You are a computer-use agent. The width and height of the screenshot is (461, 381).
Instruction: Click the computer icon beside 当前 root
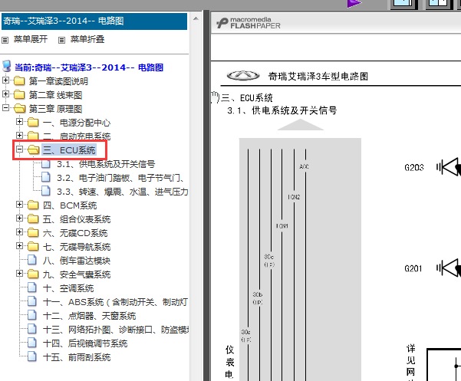7,67
